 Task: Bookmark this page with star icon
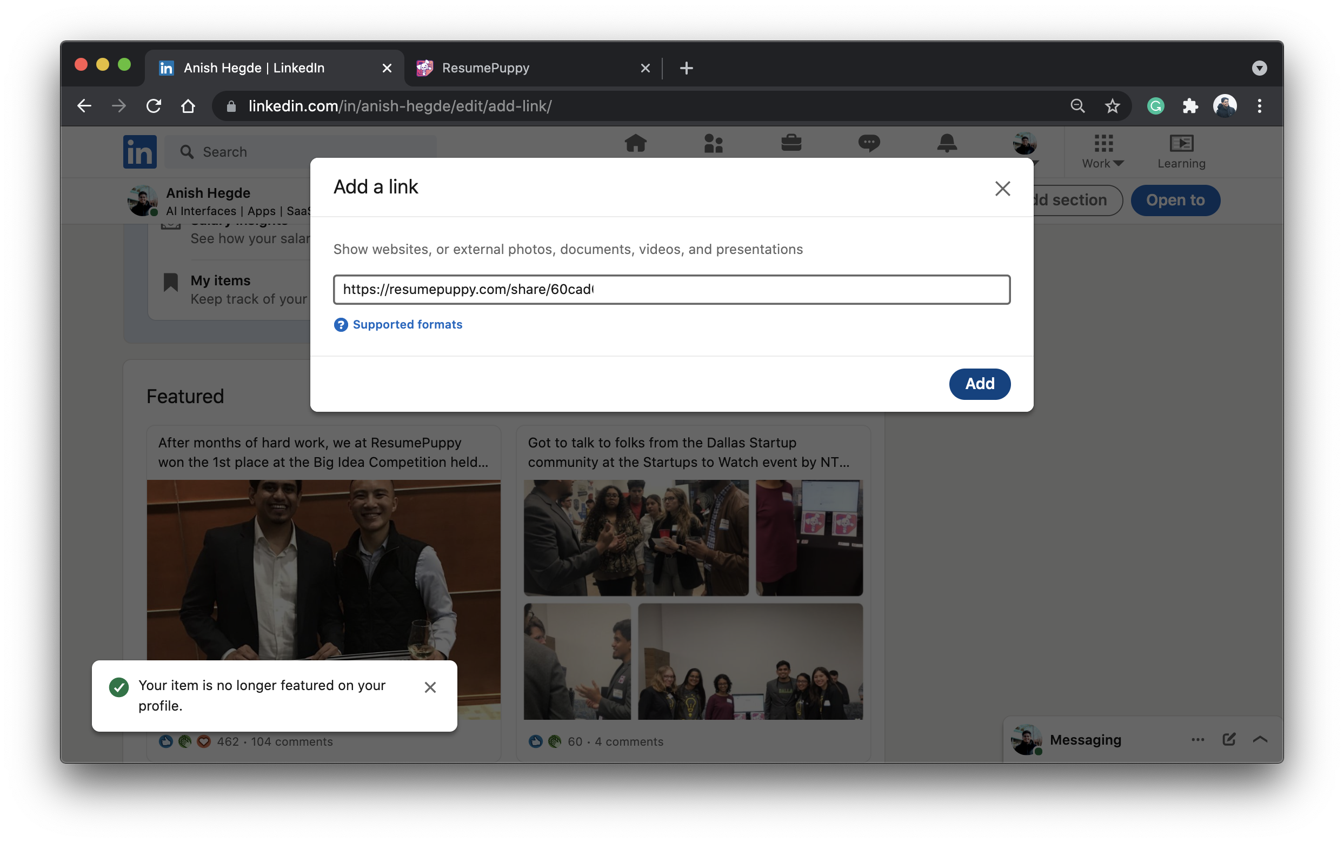pos(1112,106)
